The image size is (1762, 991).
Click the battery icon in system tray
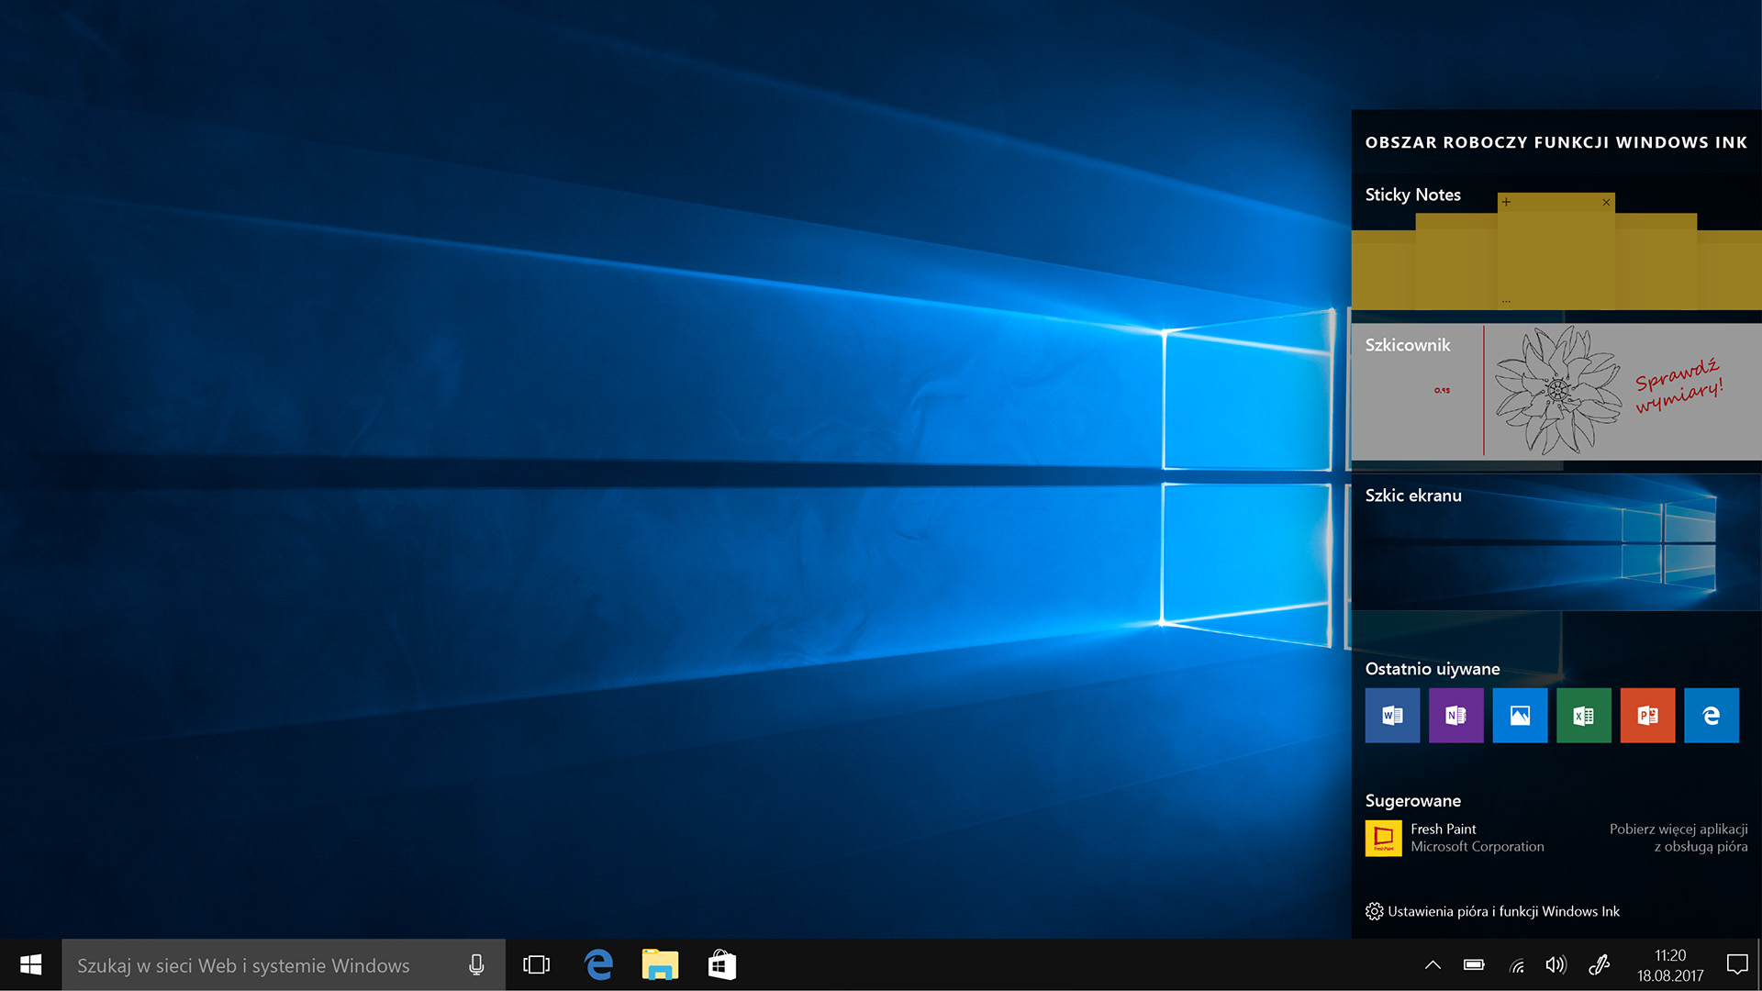(1474, 964)
